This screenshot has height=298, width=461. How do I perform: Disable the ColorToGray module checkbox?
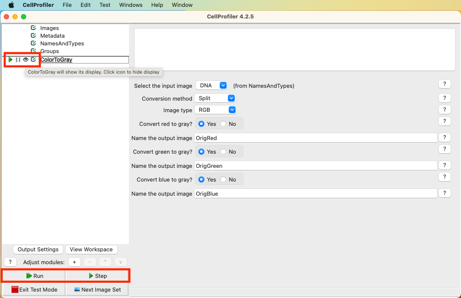[x=33, y=60]
